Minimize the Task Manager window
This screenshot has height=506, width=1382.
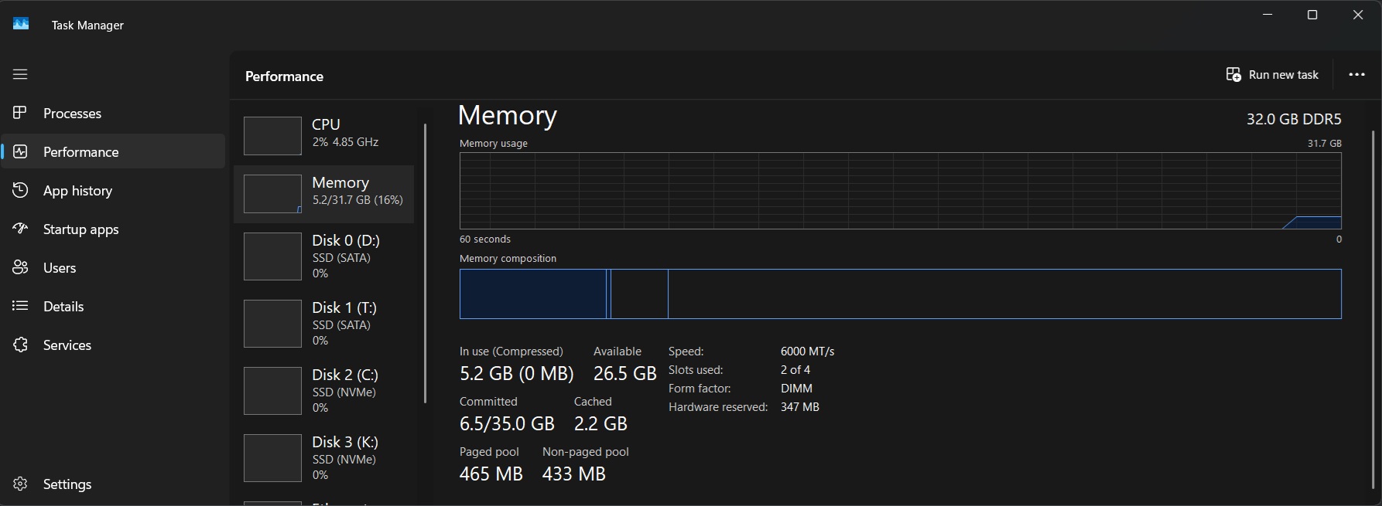[x=1267, y=15]
